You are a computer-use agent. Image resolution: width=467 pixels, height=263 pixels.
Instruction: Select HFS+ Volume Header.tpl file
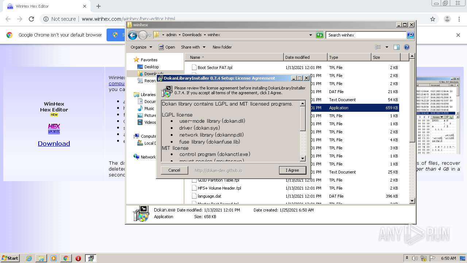point(219,188)
